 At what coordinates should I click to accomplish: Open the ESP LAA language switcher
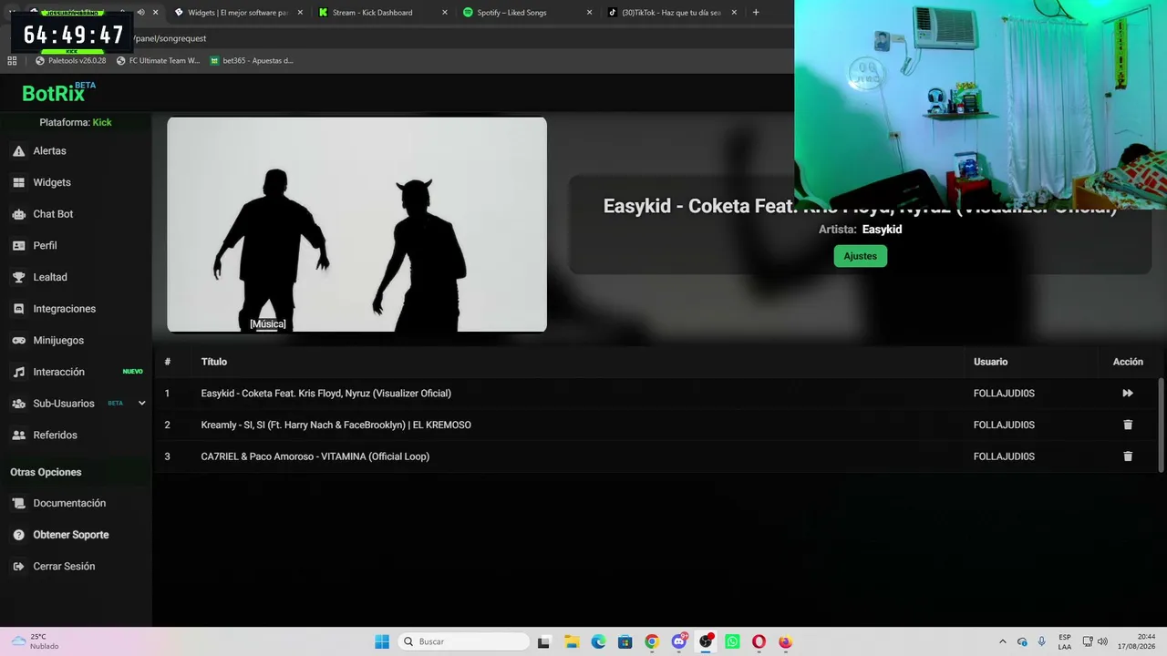[1065, 641]
